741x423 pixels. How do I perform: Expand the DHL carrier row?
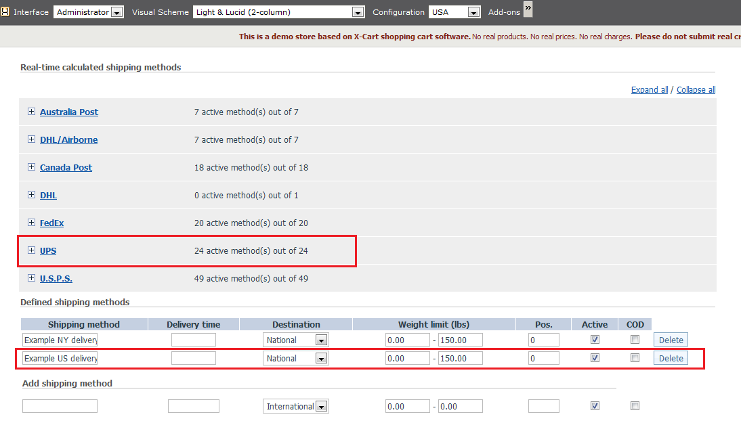(x=31, y=195)
